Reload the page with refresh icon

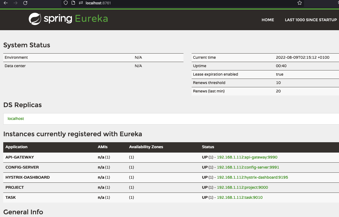coord(25,3)
